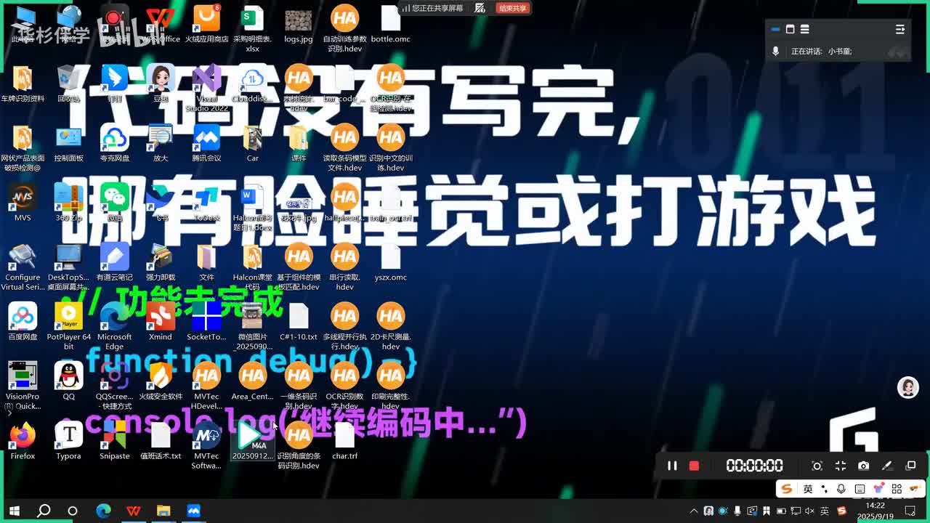Switch Sogou input language 英 toggle
This screenshot has height=523, width=930.
click(807, 489)
